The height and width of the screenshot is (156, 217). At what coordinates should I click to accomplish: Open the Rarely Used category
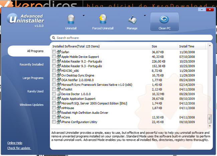[x=35, y=91]
